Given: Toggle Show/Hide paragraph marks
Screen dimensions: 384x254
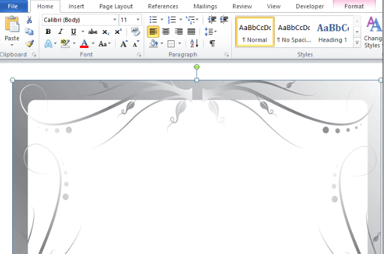Looking at the screenshot, I should pyautogui.click(x=212, y=44).
